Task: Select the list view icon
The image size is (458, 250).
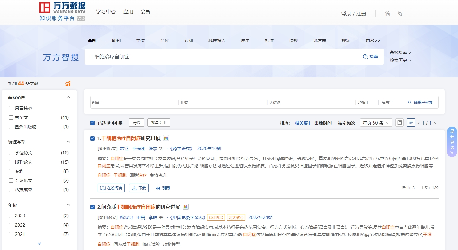Action: [x=411, y=122]
